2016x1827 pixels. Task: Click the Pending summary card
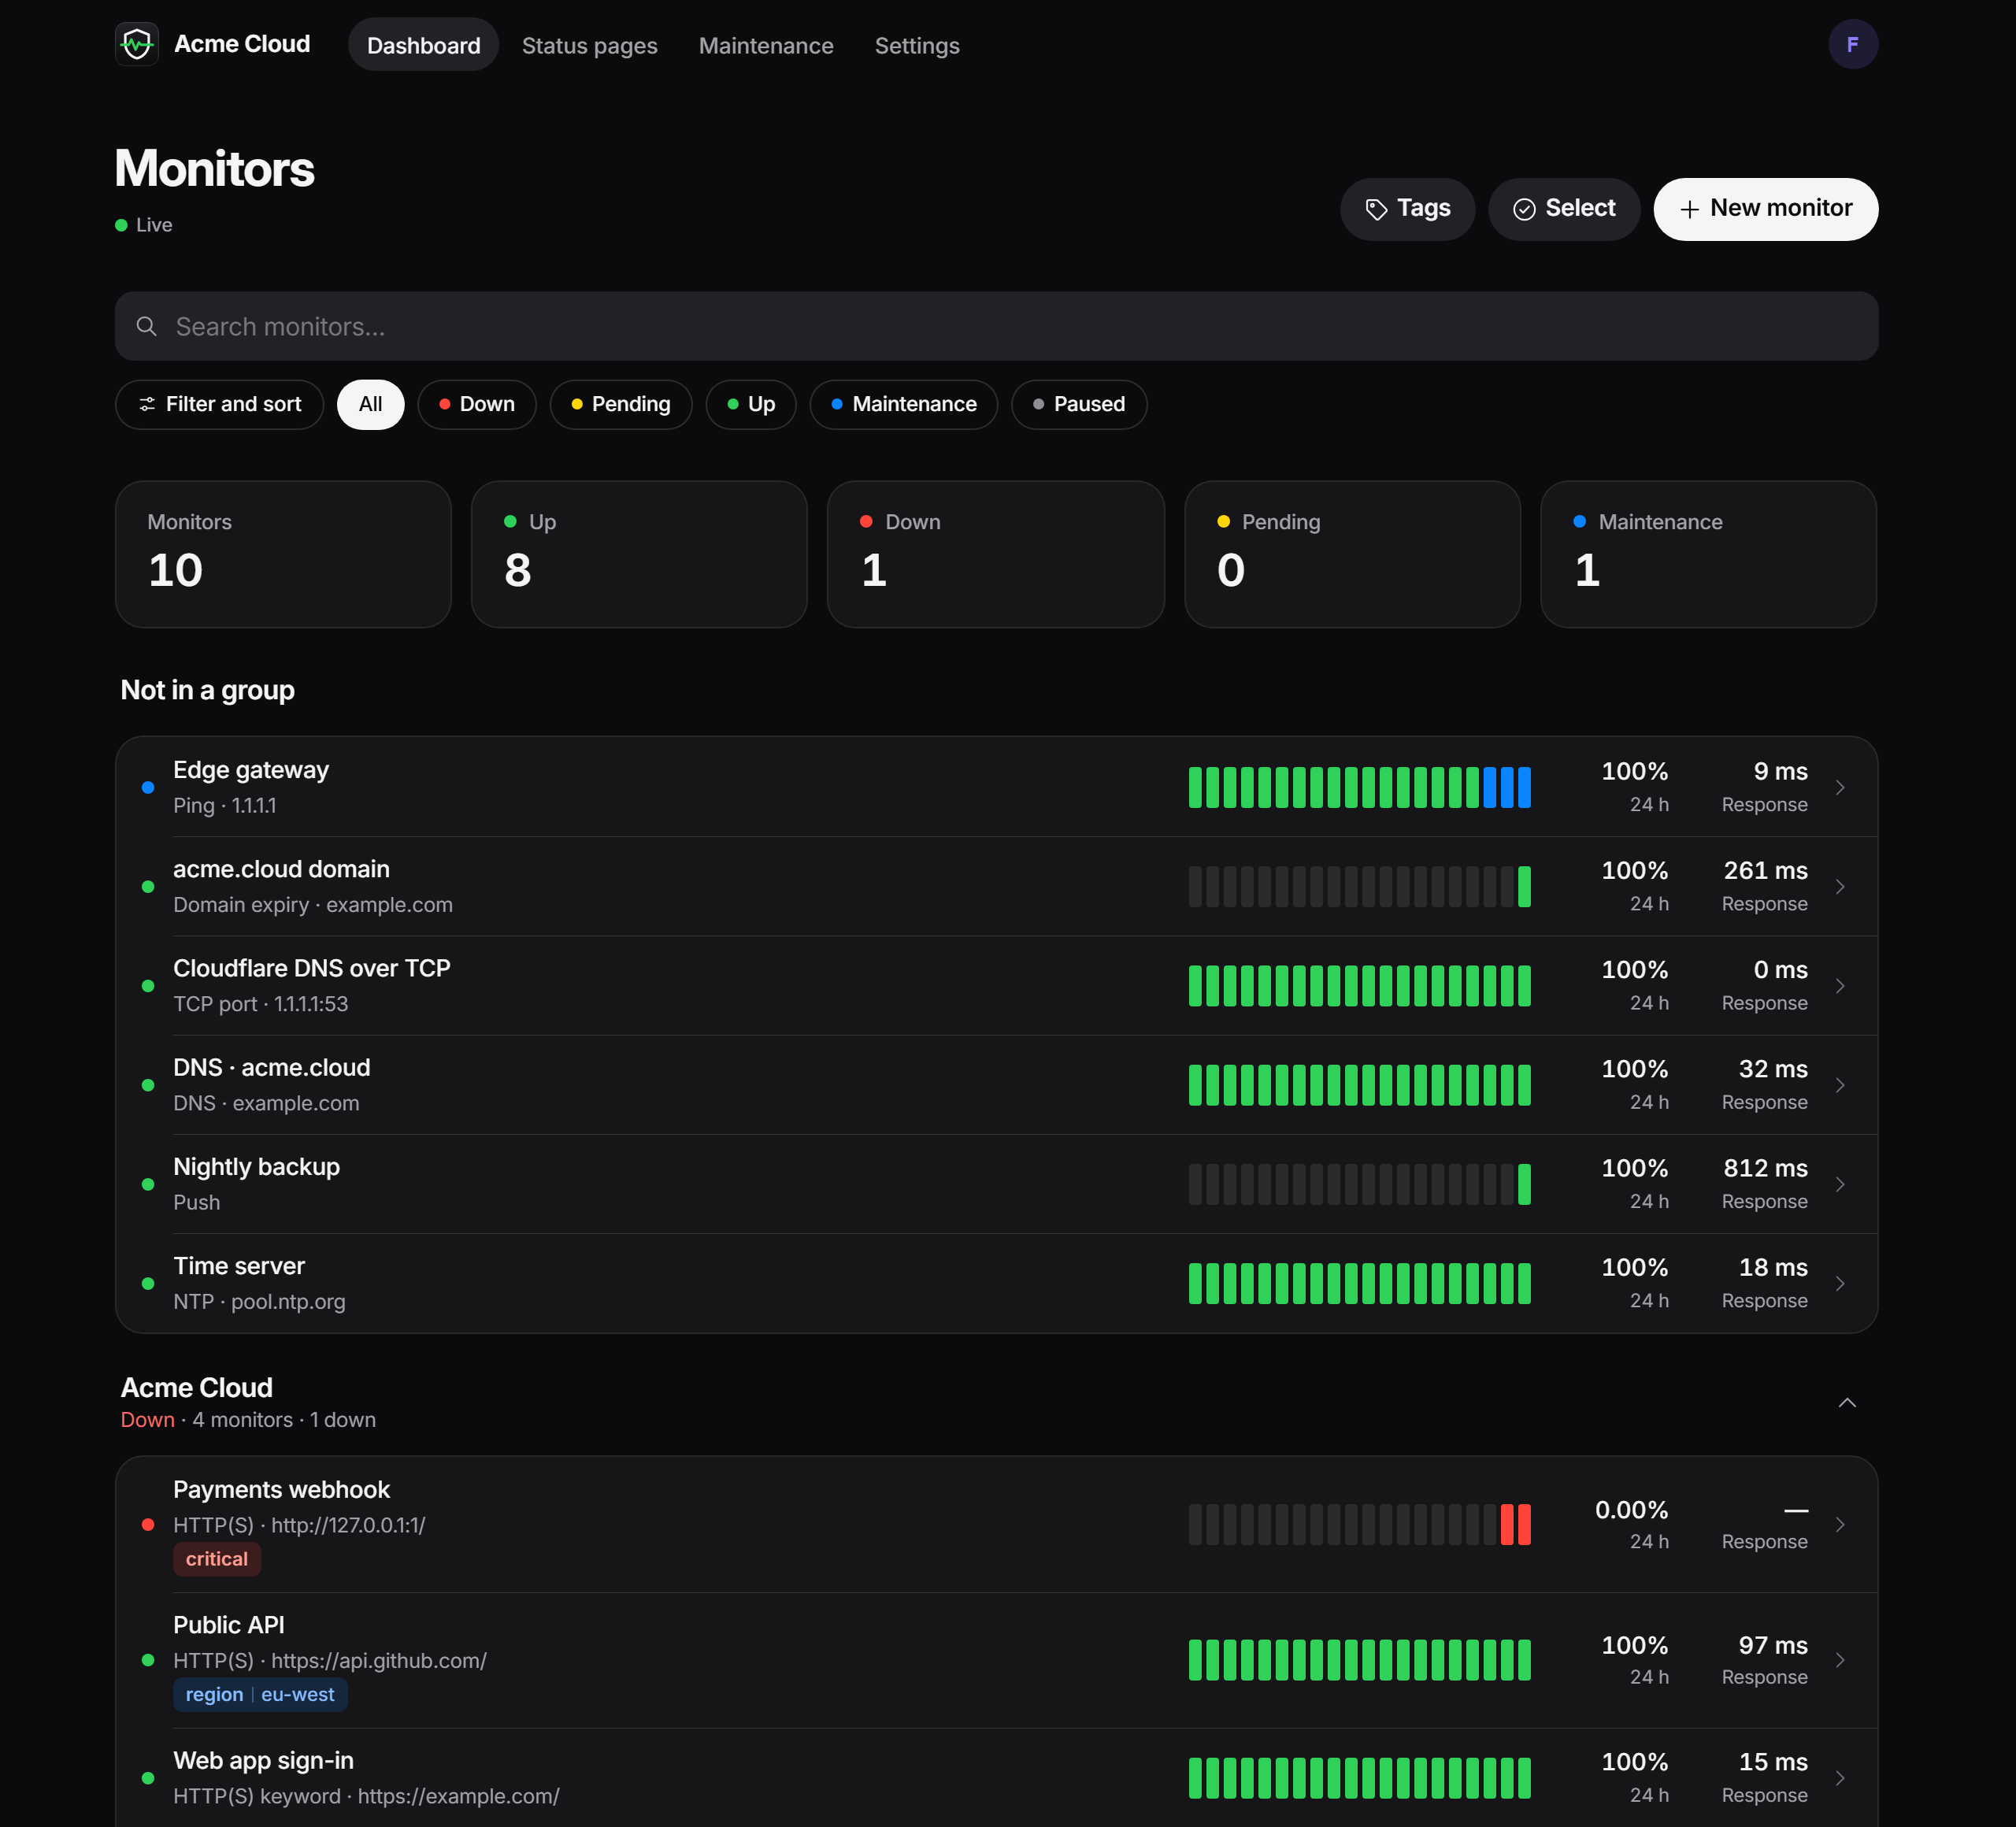[1352, 554]
